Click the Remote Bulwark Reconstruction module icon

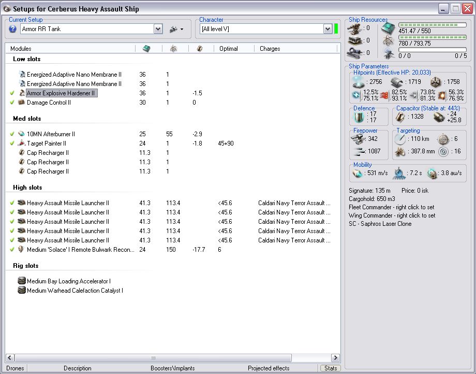[x=22, y=250]
